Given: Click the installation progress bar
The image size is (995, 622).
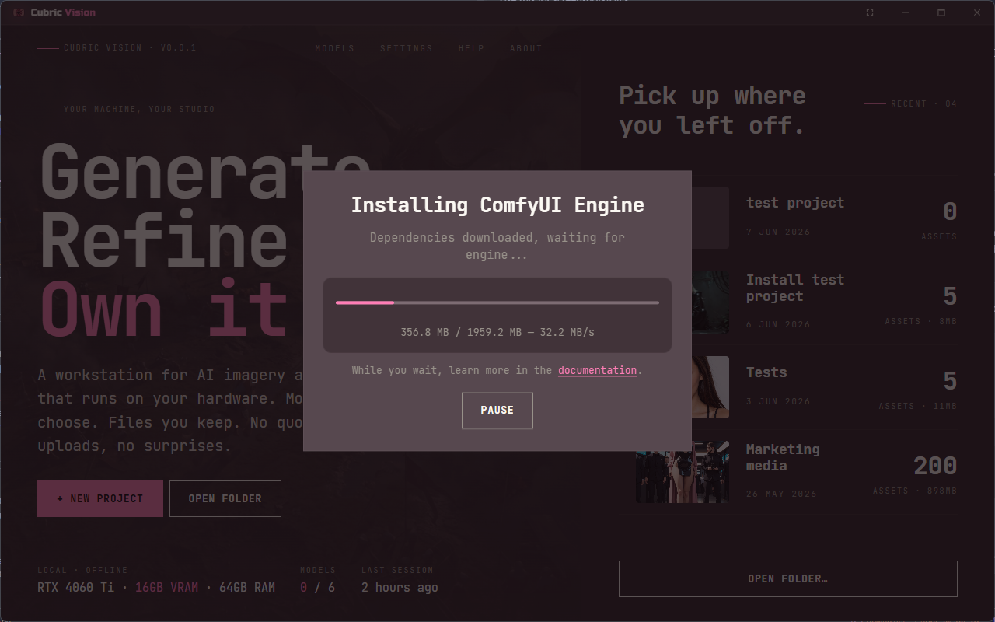Looking at the screenshot, I should (497, 302).
